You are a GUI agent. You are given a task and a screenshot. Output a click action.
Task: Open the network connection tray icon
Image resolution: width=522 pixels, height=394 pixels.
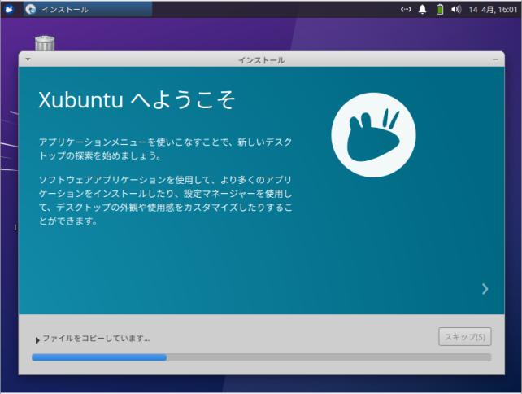[x=406, y=9]
